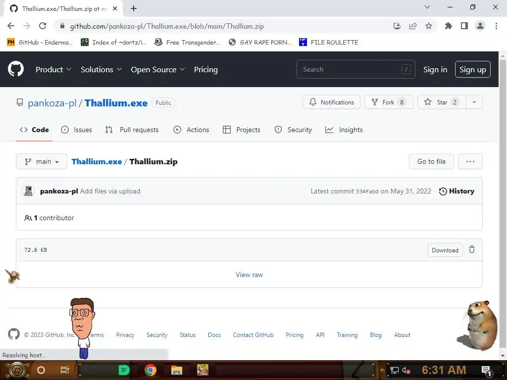Open the main branch dropdown

(42, 161)
